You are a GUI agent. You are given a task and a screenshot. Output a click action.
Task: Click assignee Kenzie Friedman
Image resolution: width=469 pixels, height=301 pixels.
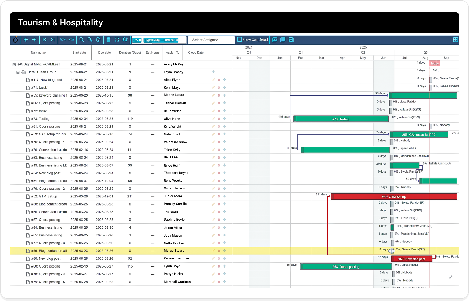coord(176,258)
